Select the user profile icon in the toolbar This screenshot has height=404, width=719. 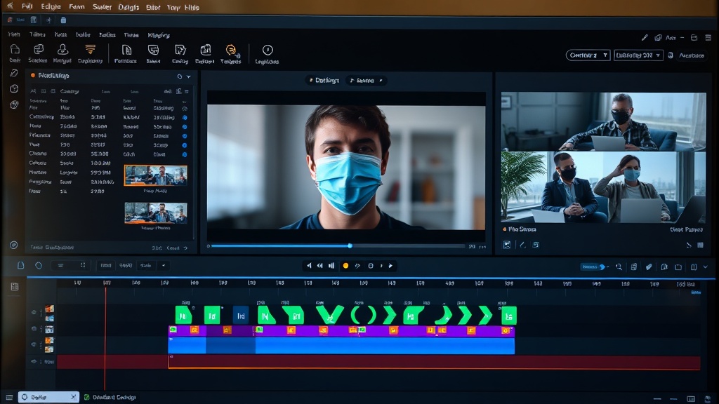point(62,48)
